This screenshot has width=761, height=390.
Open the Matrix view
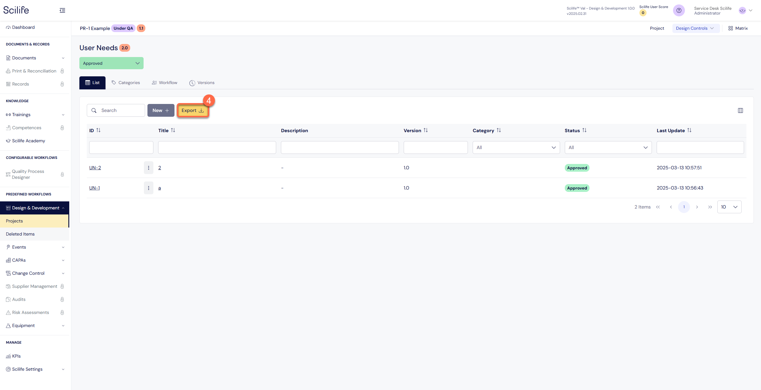(738, 28)
